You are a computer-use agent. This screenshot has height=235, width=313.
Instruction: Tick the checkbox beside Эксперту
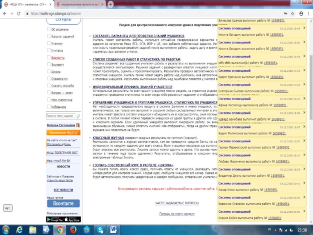[x=49, y=64]
